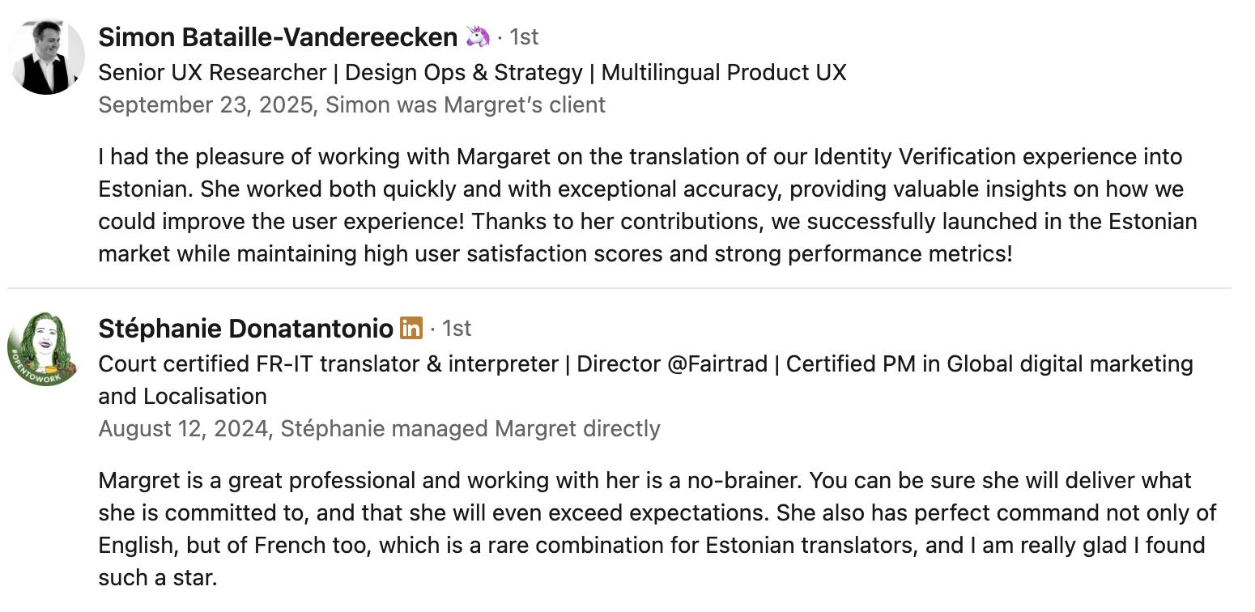Image resolution: width=1255 pixels, height=612 pixels.
Task: Open Simon Bataille-Vandereecken's profile via name link
Action: pyautogui.click(x=278, y=36)
